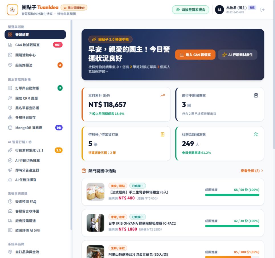Viewport: 275px width, 258px height.
Task: Open 行銷素材生成 v2.1 menu item
Action: pos(35,150)
